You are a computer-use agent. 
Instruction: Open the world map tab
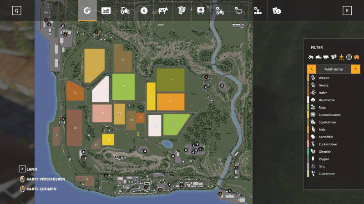87,10
